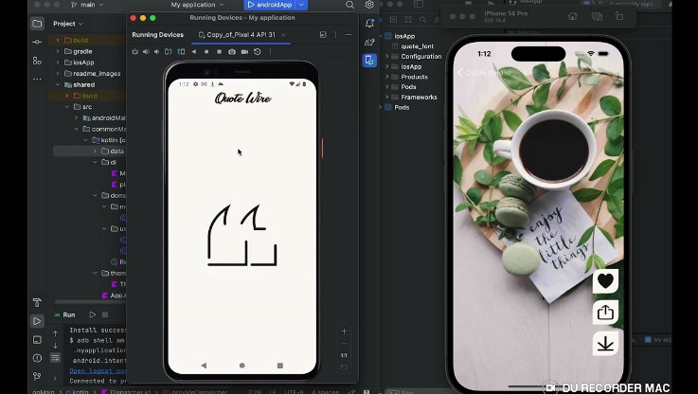Image resolution: width=698 pixels, height=394 pixels.
Task: Open the androidApp run configuration dropdown
Action: click(x=301, y=5)
